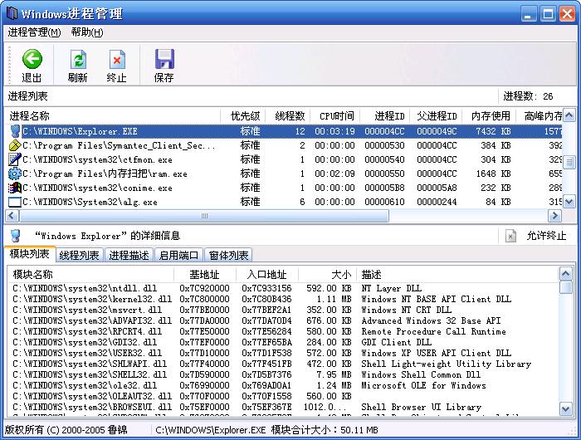Select the GDI32.dll module row
The image size is (581, 440).
[x=283, y=342]
